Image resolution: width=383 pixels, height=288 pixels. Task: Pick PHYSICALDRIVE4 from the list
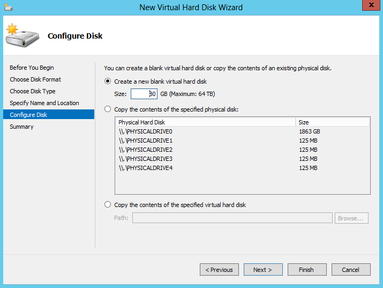click(146, 168)
